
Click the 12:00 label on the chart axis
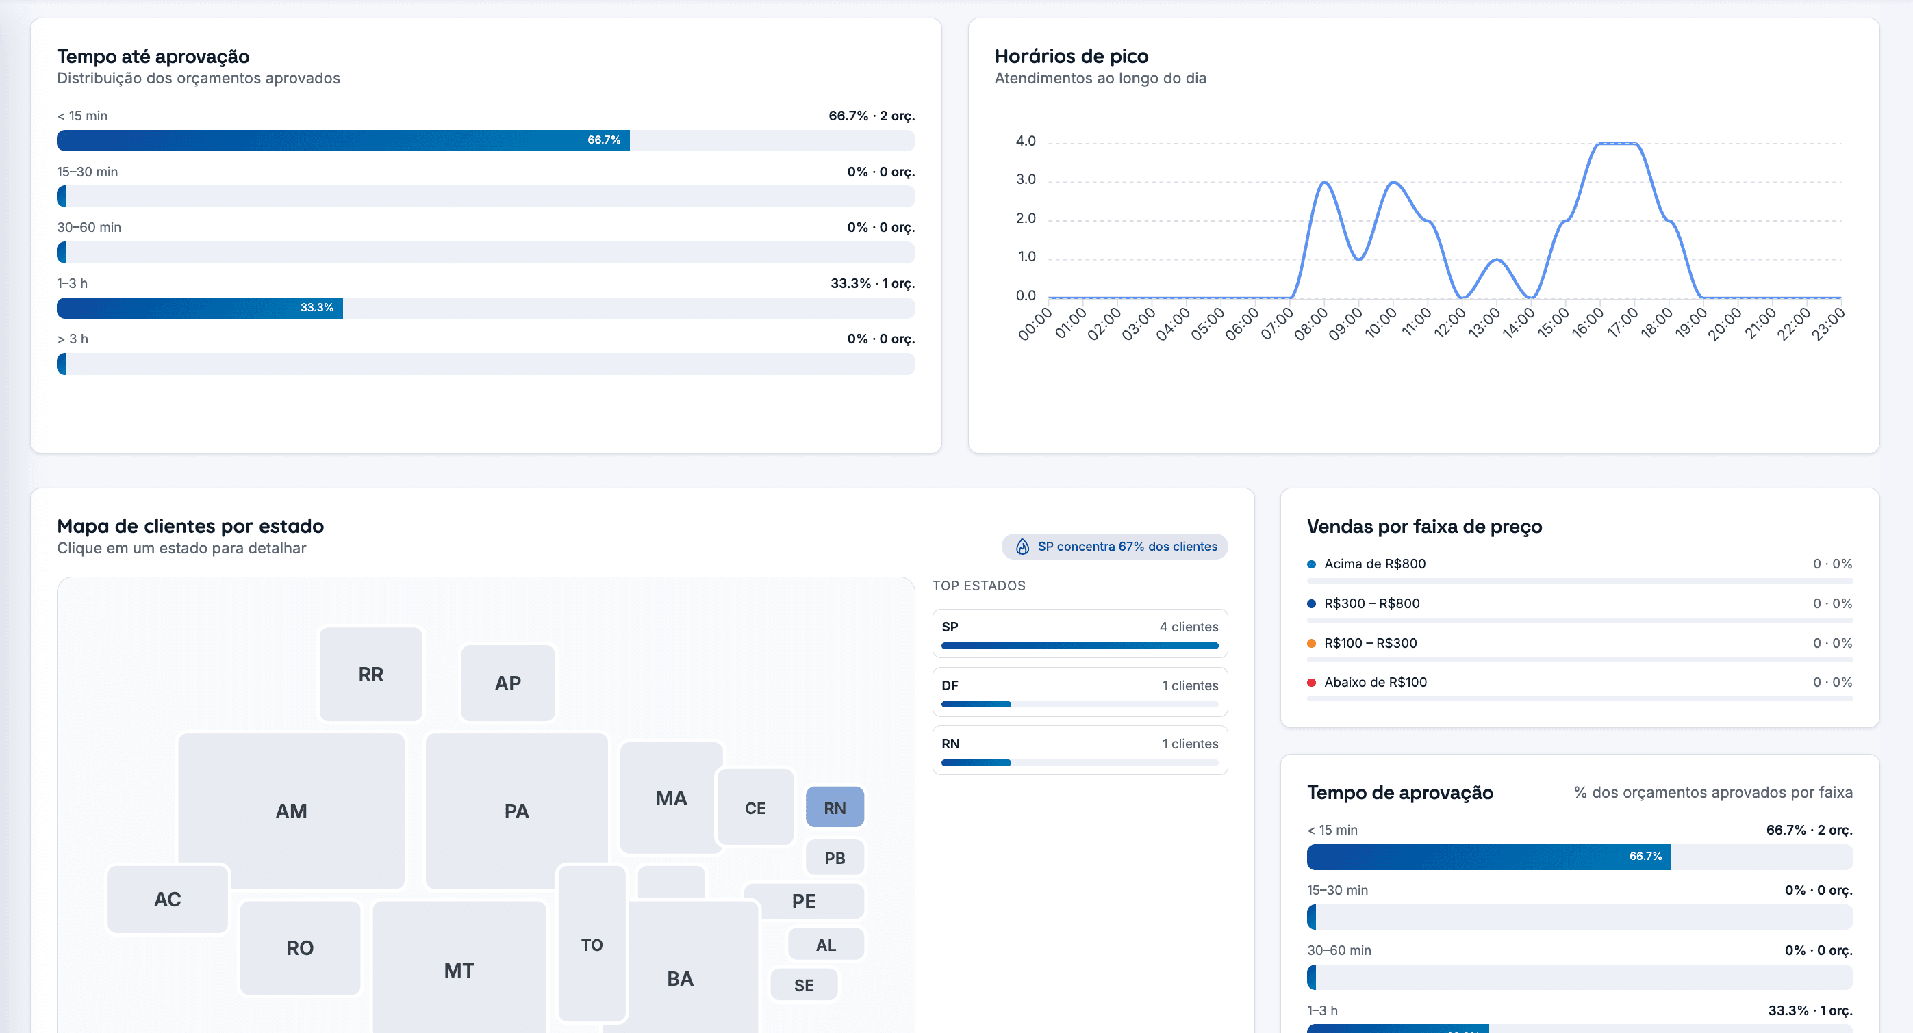1449,324
